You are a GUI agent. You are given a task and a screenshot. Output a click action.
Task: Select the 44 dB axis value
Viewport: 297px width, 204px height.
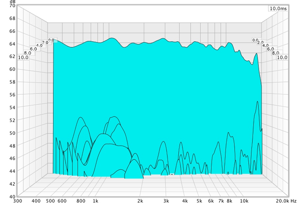(12, 171)
